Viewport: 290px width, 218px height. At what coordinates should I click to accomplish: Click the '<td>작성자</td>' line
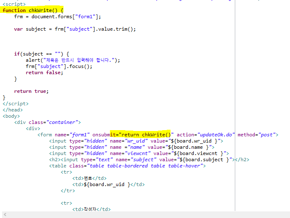tap(91, 209)
